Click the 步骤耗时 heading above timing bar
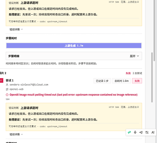 11,38
